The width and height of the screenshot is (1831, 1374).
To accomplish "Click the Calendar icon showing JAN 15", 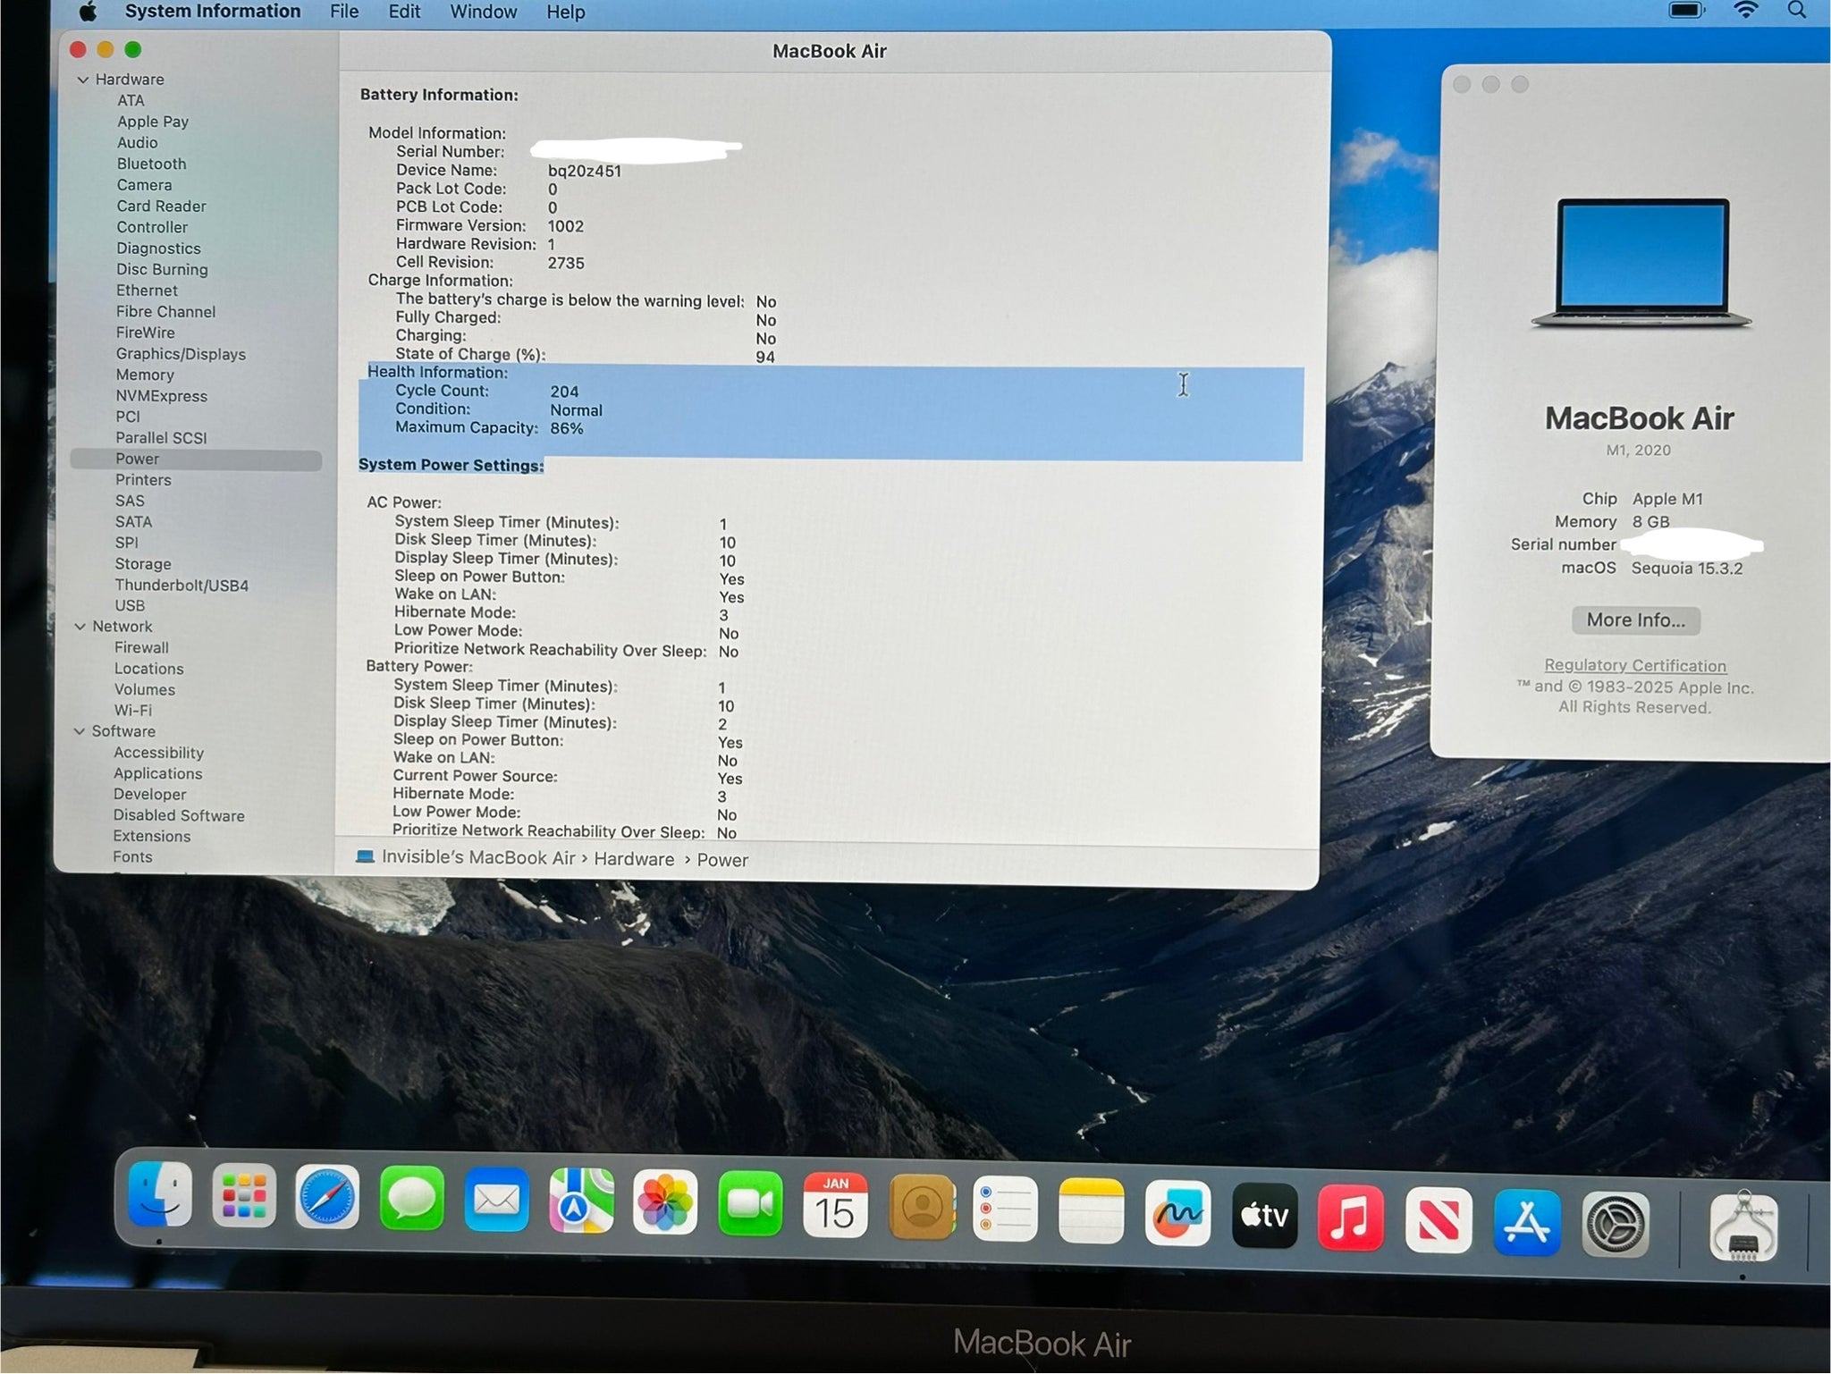I will coord(835,1207).
